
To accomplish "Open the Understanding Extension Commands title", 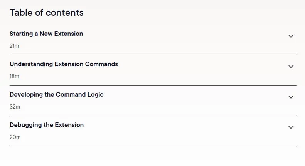I will (x=64, y=64).
